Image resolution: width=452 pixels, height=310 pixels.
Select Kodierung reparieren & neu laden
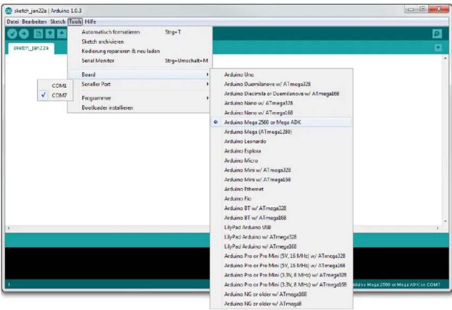point(140,51)
